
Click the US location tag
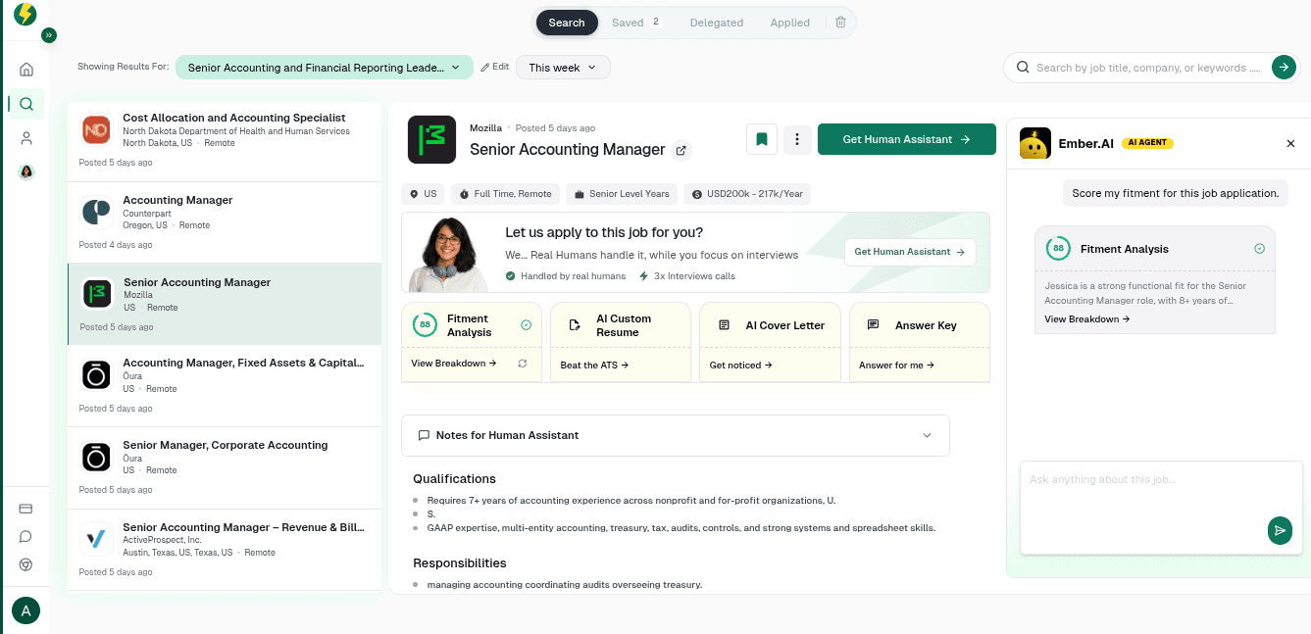point(424,194)
